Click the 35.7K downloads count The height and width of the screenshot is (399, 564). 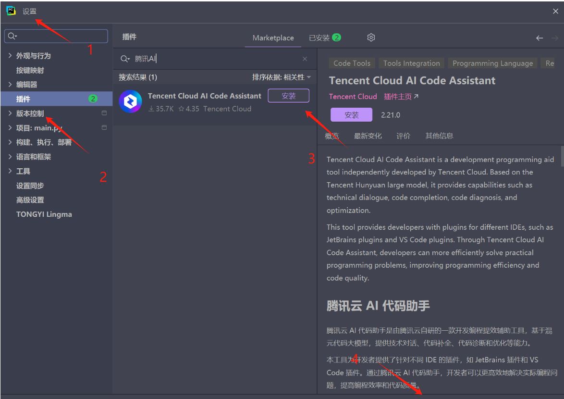(x=161, y=109)
